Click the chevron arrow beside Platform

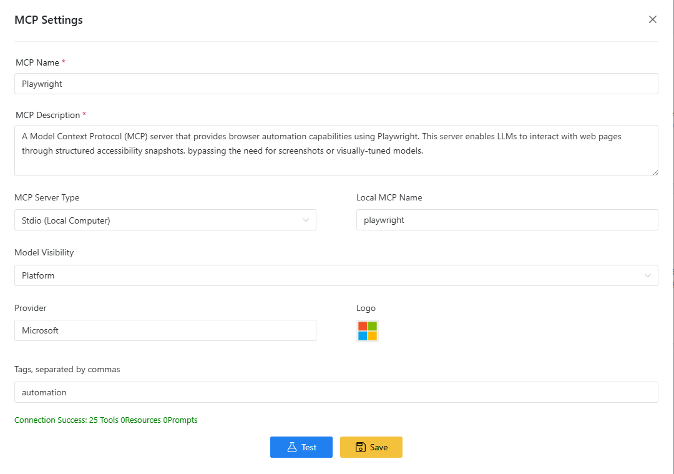[648, 275]
